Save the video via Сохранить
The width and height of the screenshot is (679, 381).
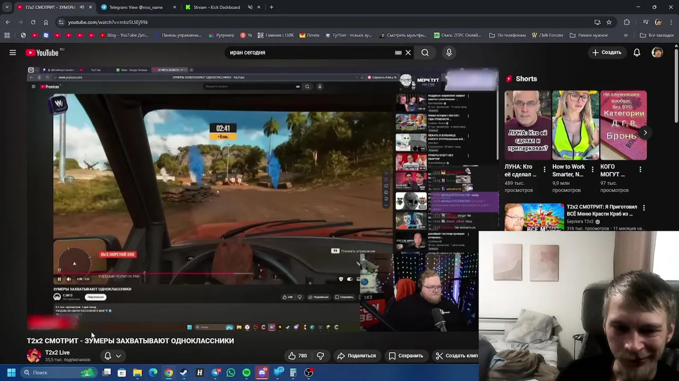point(406,356)
